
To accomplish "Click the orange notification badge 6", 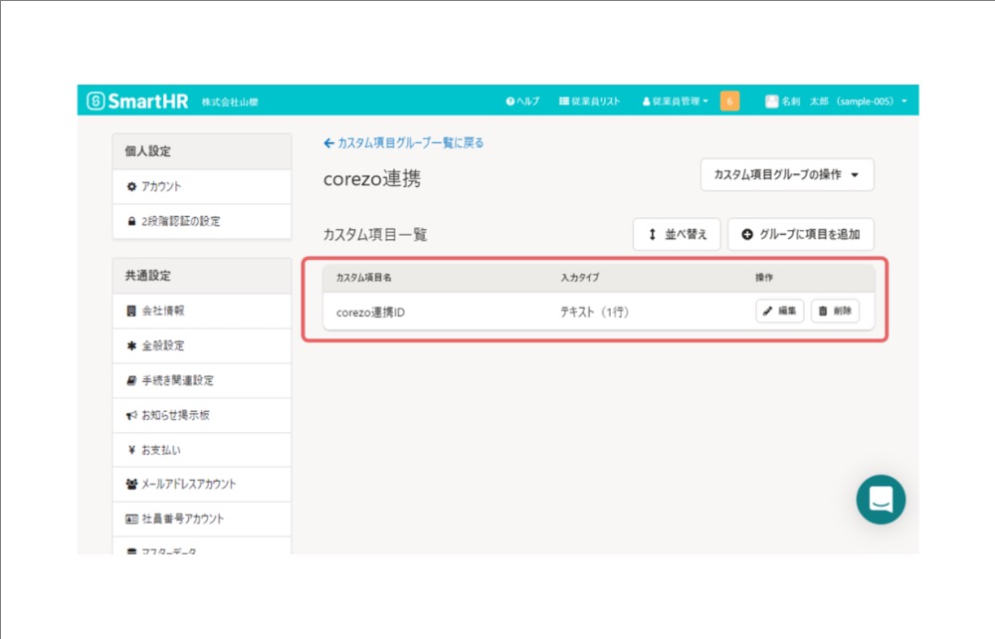I will pyautogui.click(x=729, y=101).
